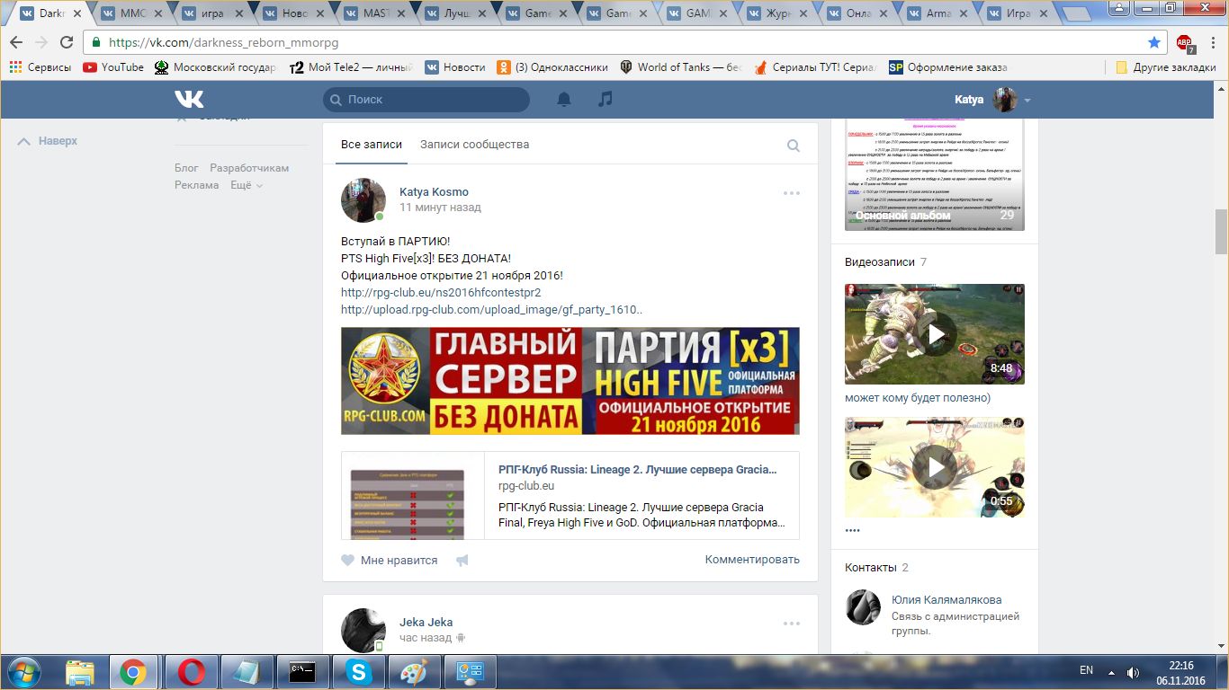The width and height of the screenshot is (1229, 690).
Task: Open Skype from the taskbar
Action: tap(358, 672)
